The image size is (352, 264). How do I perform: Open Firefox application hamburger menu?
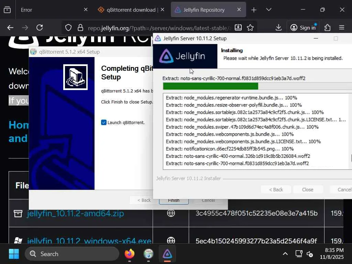[341, 27]
